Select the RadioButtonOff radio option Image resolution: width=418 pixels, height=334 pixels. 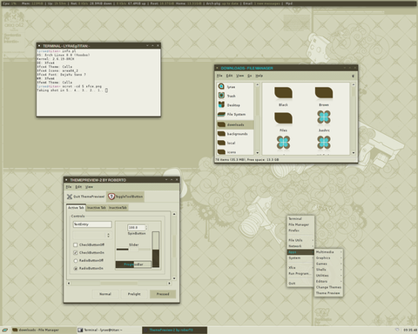(76, 260)
